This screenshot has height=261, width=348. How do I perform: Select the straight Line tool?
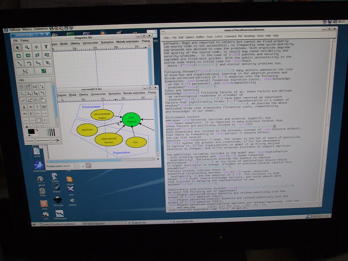click(20, 64)
